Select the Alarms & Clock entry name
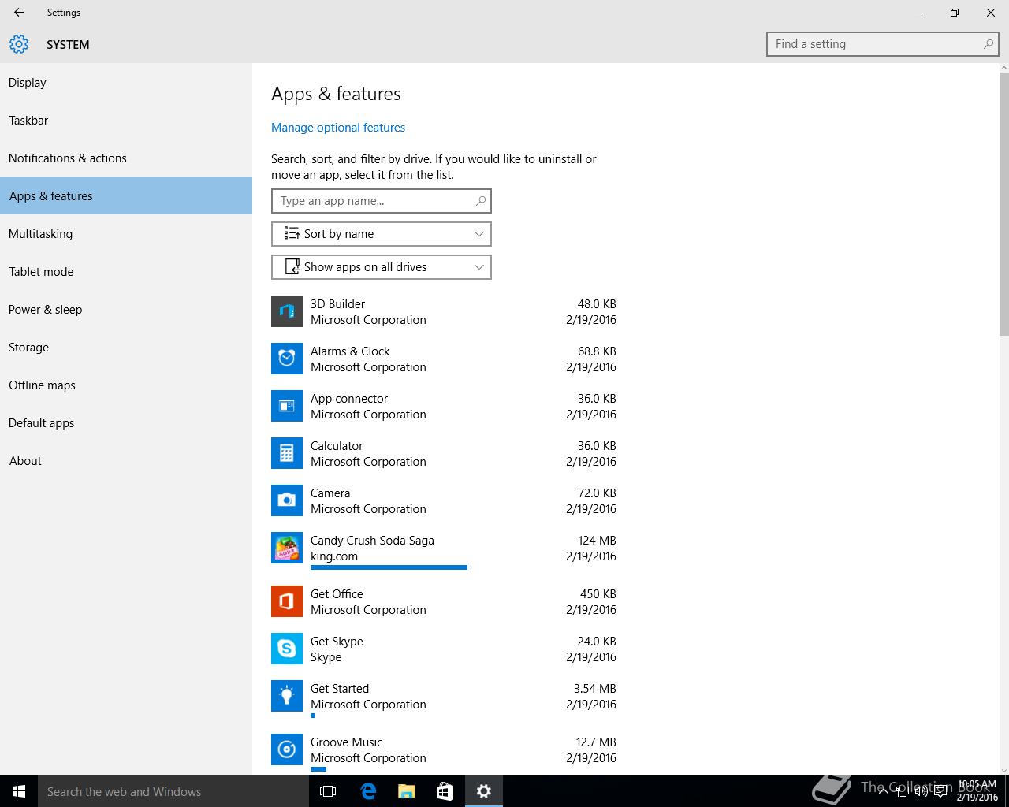This screenshot has width=1009, height=807. pyautogui.click(x=350, y=351)
